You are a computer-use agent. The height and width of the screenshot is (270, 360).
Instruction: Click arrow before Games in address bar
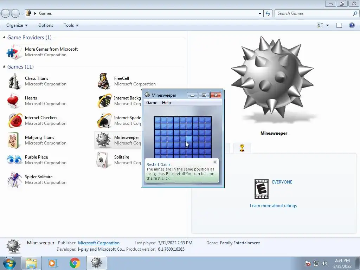pos(35,13)
